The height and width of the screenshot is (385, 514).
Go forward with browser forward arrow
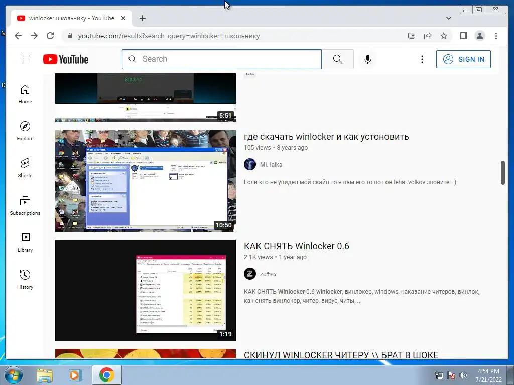[x=34, y=36]
